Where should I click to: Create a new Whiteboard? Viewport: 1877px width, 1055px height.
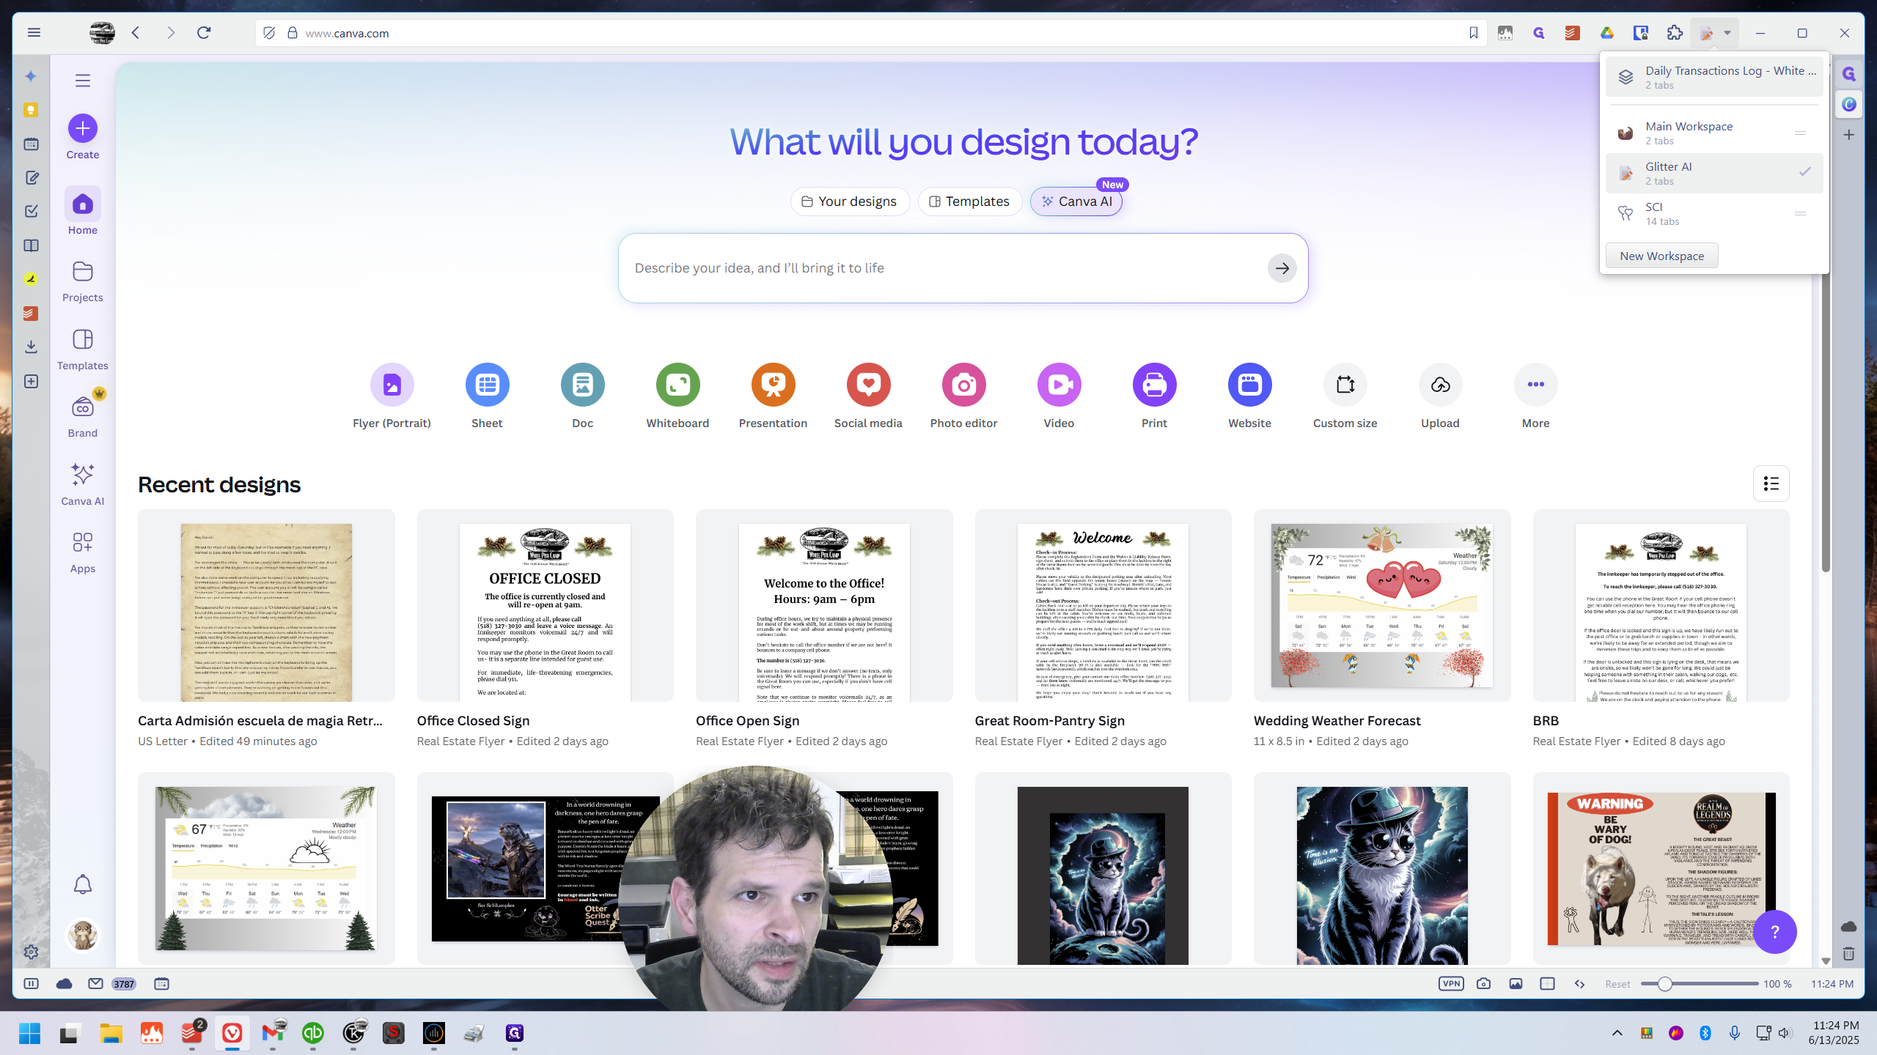coord(677,396)
